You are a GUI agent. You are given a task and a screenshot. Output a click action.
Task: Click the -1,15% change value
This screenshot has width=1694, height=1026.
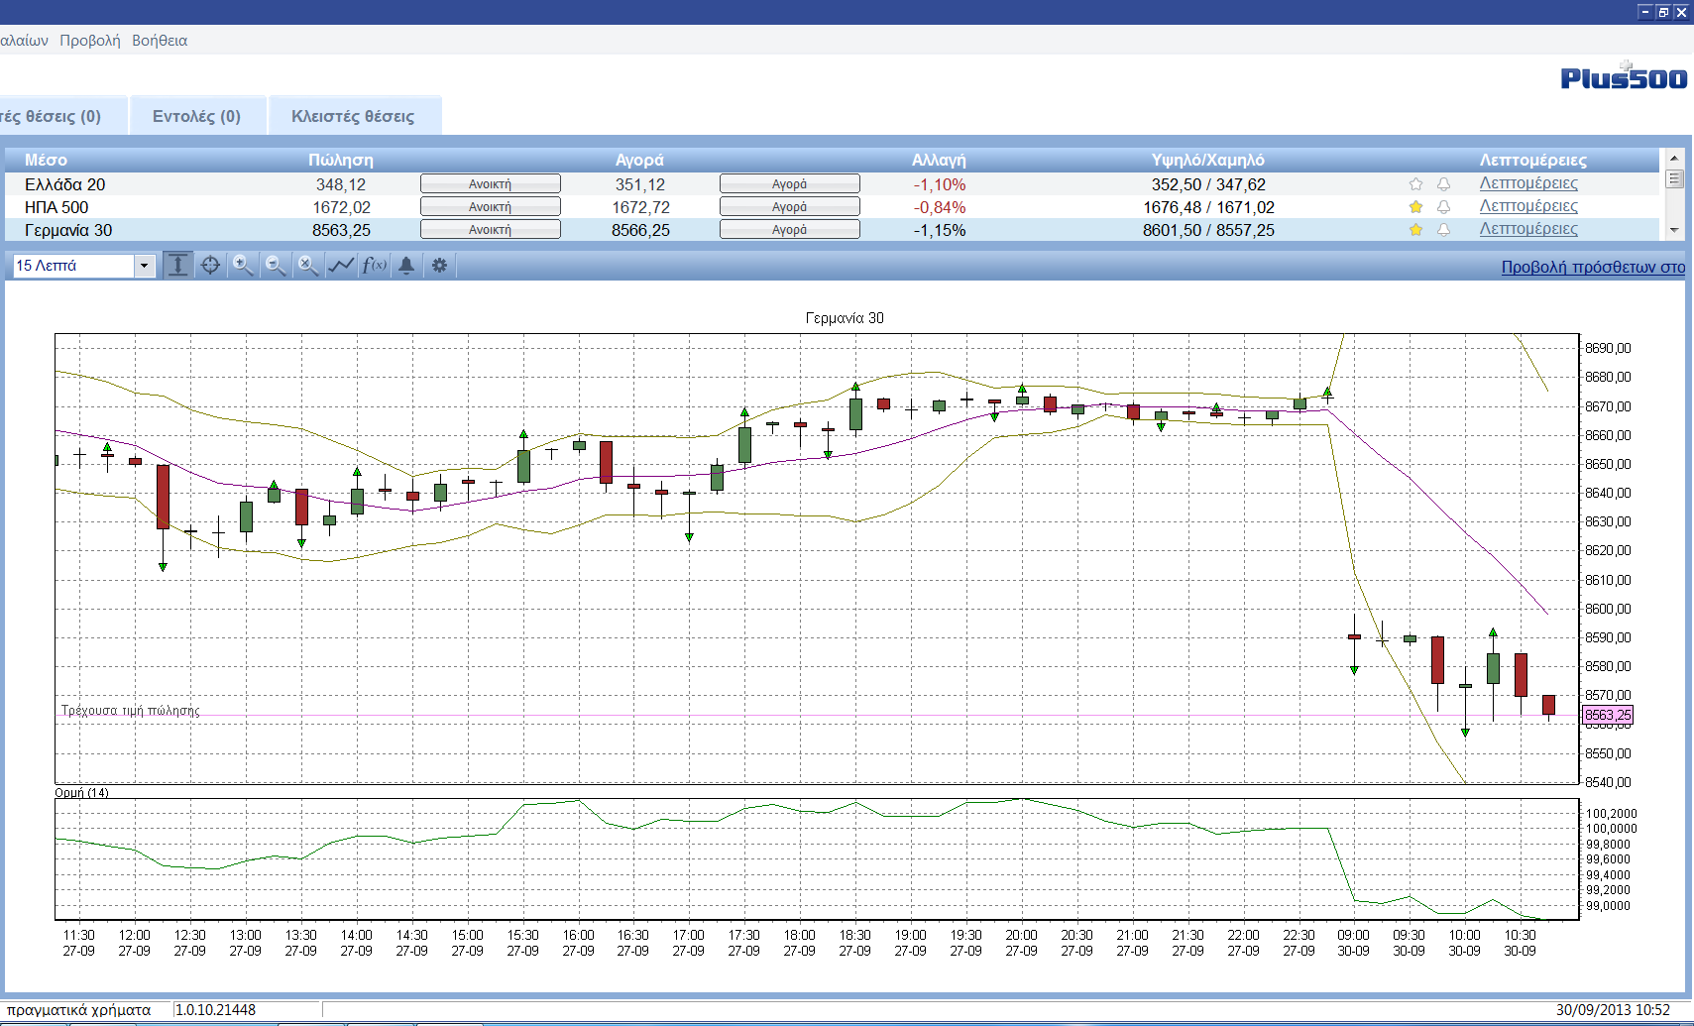tap(940, 230)
